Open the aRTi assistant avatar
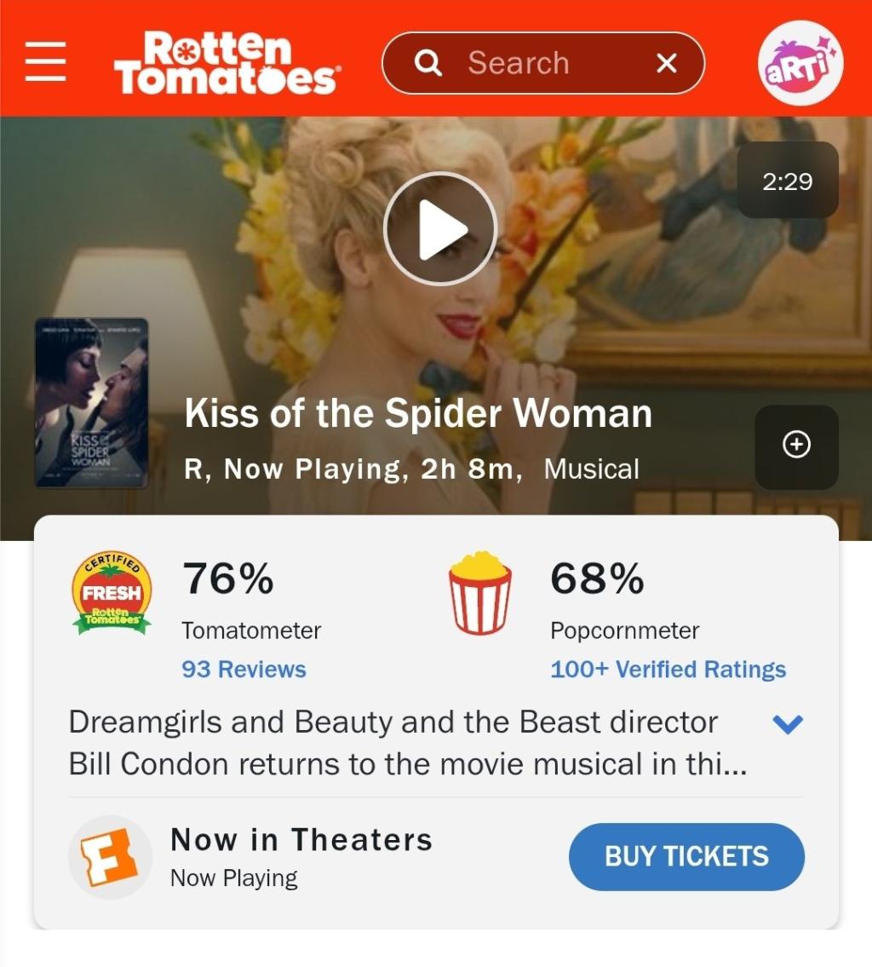The image size is (872, 967). pyautogui.click(x=800, y=62)
